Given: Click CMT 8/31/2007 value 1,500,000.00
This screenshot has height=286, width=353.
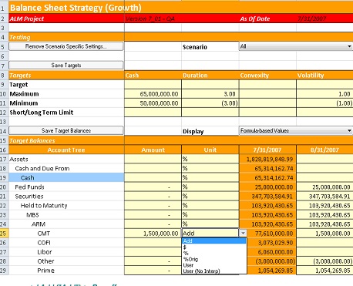Looking at the screenshot, I should 324,234.
